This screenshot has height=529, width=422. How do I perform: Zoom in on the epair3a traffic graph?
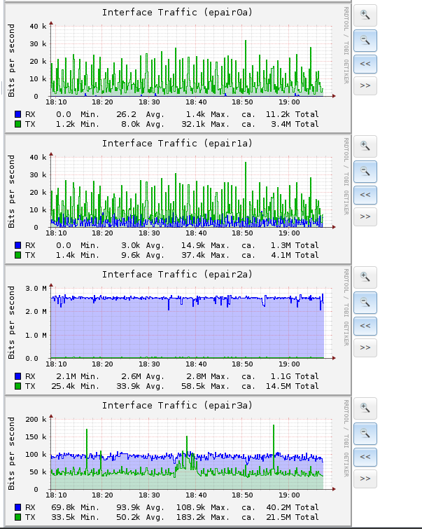(x=365, y=408)
